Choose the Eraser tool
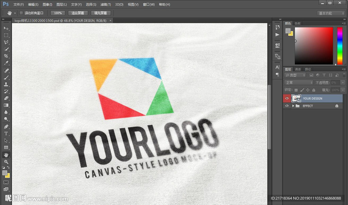Viewport: 348px width, 205px height. point(6,98)
